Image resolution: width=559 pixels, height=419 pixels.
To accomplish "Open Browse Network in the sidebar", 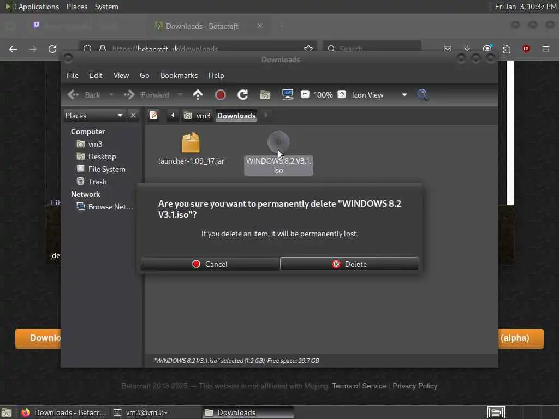I will (105, 207).
